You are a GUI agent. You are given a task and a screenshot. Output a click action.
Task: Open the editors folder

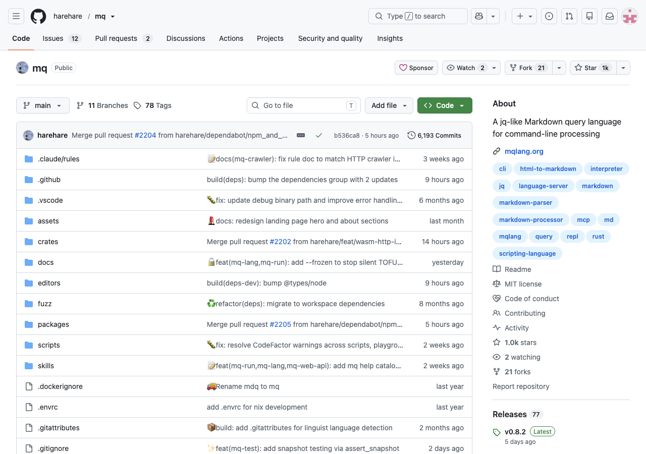click(x=49, y=283)
